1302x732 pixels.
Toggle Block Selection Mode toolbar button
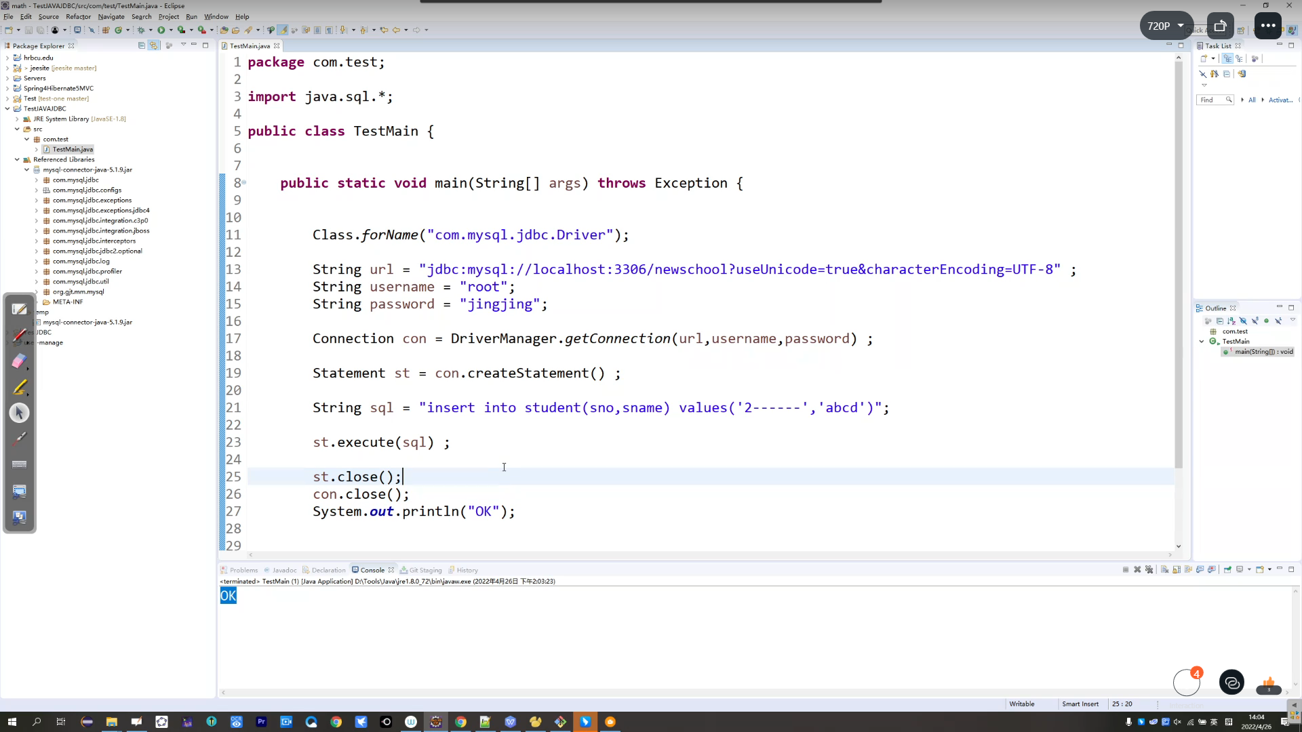coord(317,30)
